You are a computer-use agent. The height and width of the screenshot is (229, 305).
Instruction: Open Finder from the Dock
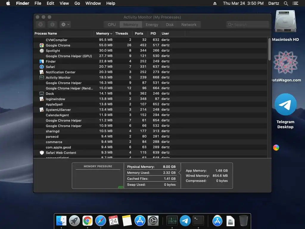[61, 221]
